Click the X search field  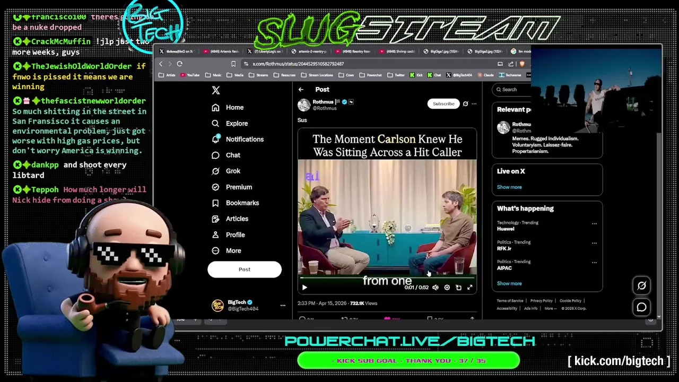[x=512, y=90]
